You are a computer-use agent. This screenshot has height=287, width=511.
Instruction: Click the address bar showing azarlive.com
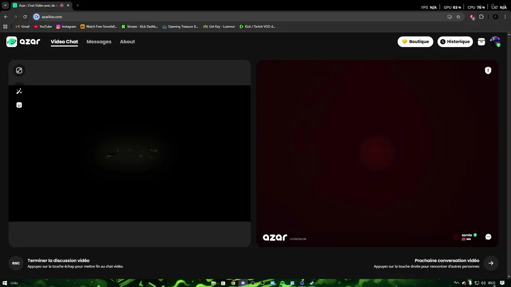pyautogui.click(x=248, y=17)
